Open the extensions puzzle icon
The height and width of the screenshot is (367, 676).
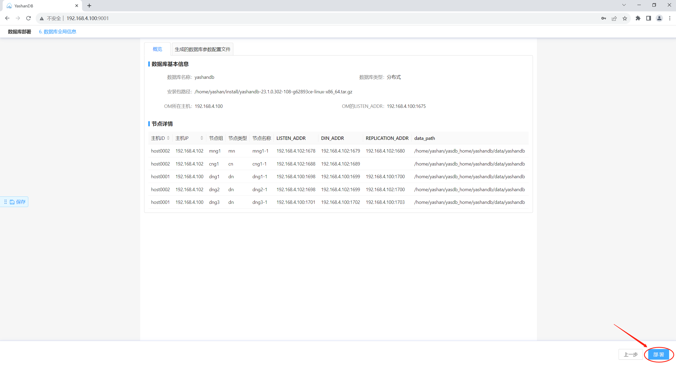pyautogui.click(x=638, y=18)
